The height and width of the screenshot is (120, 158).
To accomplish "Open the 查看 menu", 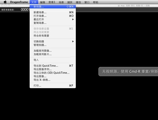I will tap(52, 2).
